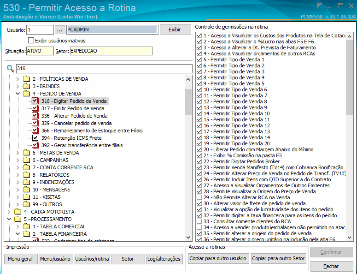Click the Usuário code input field
The image size is (357, 274).
pos(40,30)
